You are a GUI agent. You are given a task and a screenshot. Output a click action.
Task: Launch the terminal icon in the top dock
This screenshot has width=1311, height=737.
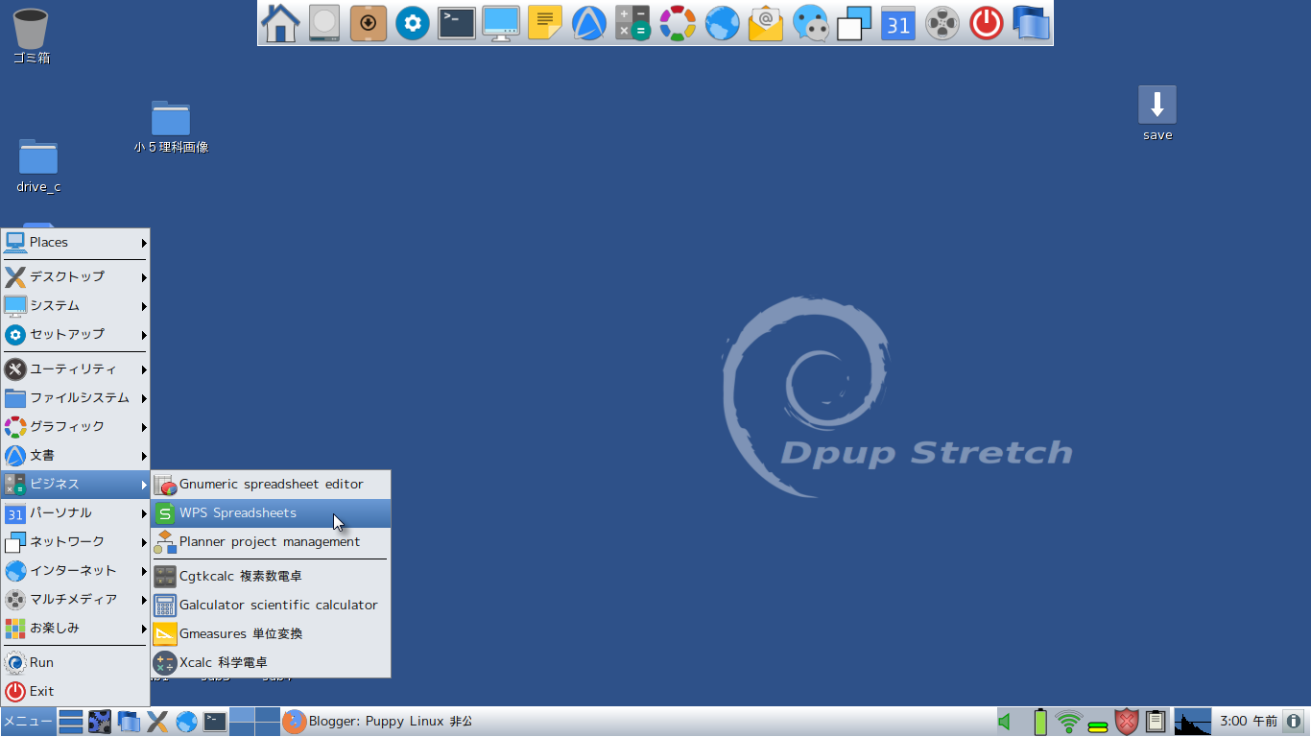457,23
